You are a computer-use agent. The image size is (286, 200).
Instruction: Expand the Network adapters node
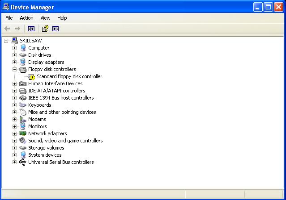[x=15, y=133]
